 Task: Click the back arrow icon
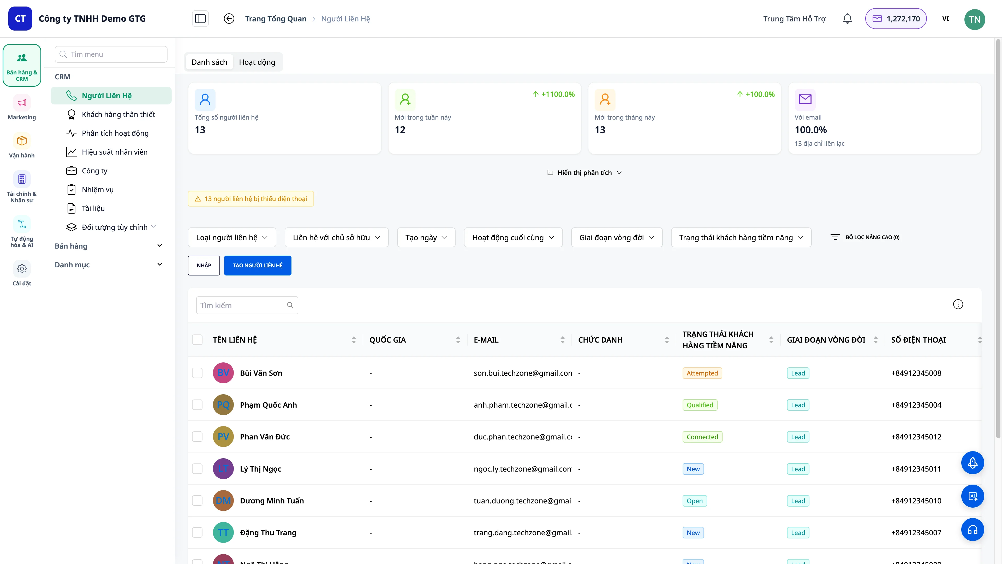tap(229, 19)
